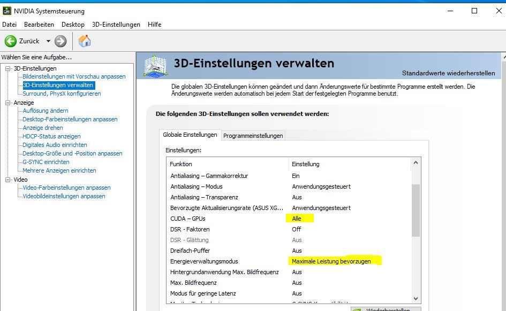Image resolution: width=506 pixels, height=311 pixels.
Task: Click the 3D settings header illustration icon
Action: (155, 66)
